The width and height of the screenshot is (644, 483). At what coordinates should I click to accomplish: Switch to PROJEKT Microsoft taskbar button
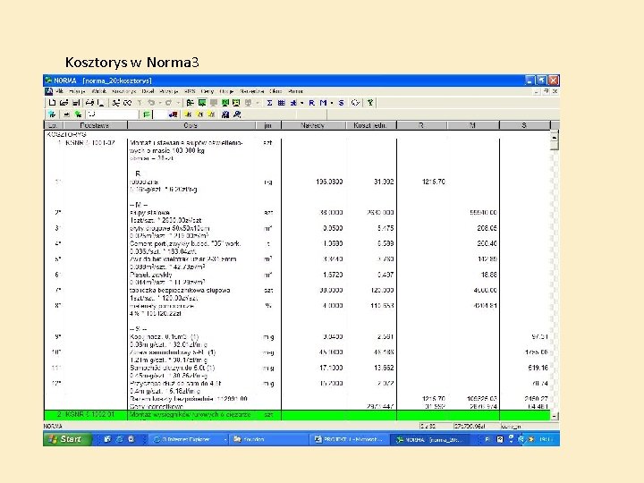coord(349,439)
